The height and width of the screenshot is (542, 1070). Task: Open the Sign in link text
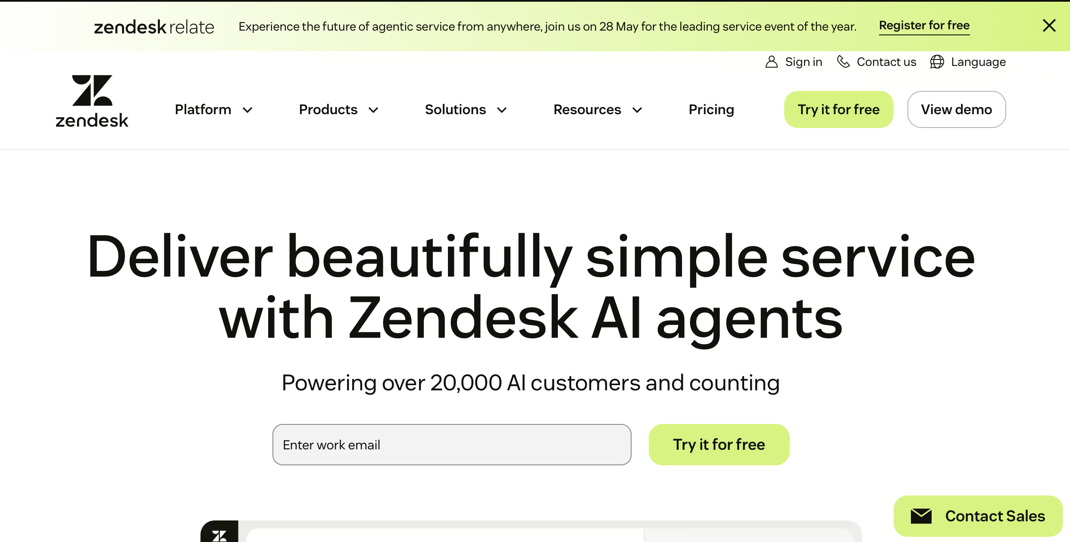804,62
